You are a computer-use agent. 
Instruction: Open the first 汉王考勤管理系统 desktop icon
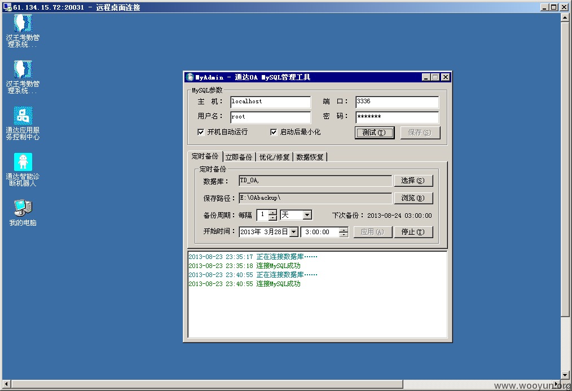tap(23, 31)
